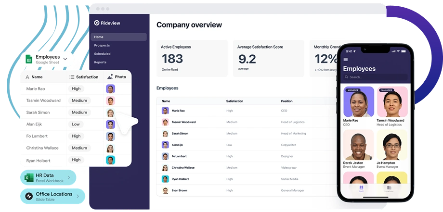The image size is (443, 212).
Task: Open the hamburger menu in phone app
Action: pyautogui.click(x=345, y=60)
